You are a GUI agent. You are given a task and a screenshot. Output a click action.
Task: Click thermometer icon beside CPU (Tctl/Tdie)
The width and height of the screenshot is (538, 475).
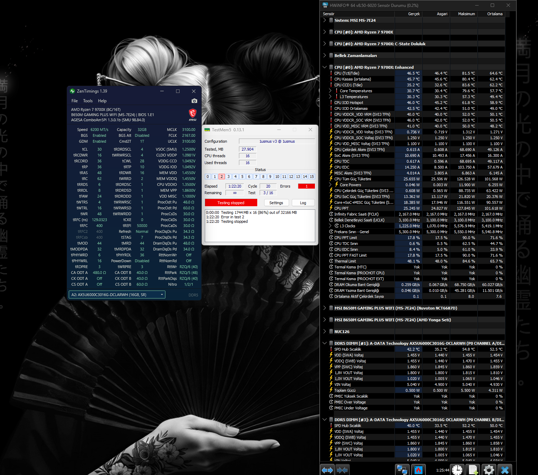coord(331,73)
